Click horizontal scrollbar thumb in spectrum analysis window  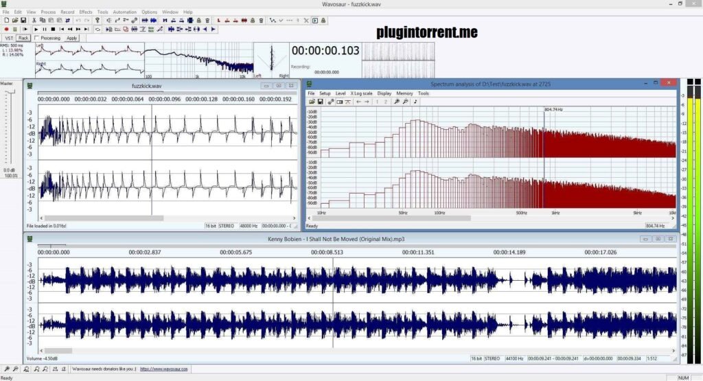[x=391, y=218]
